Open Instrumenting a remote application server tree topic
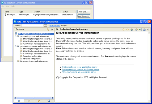The image size is (152, 104). [35, 46]
